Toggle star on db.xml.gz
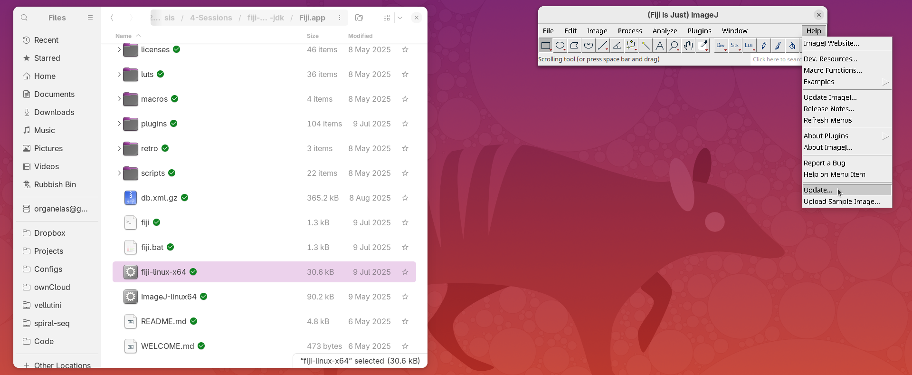Screen dimensions: 912x375 (x=405, y=198)
